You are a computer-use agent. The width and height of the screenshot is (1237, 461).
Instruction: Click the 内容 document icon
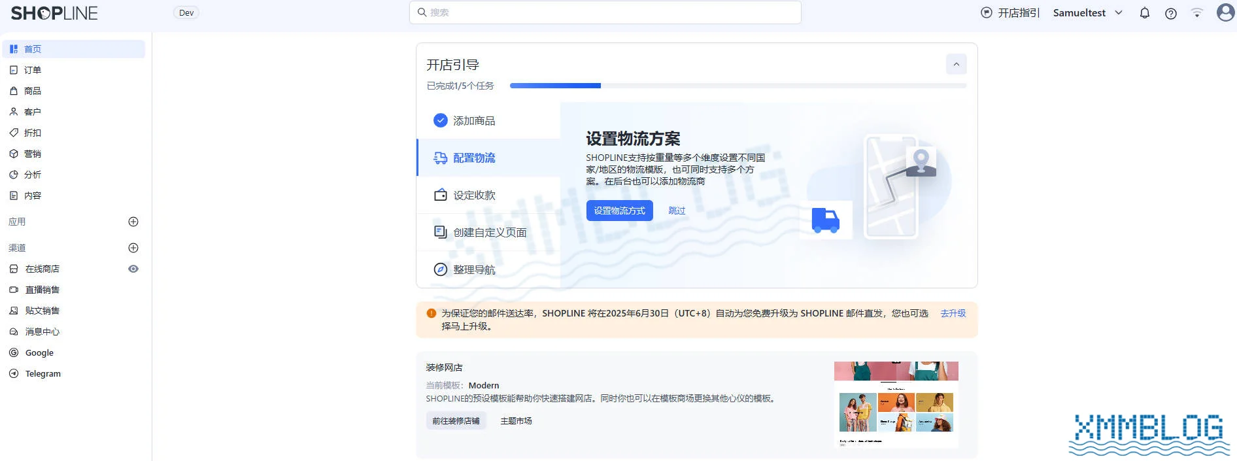[x=14, y=196]
